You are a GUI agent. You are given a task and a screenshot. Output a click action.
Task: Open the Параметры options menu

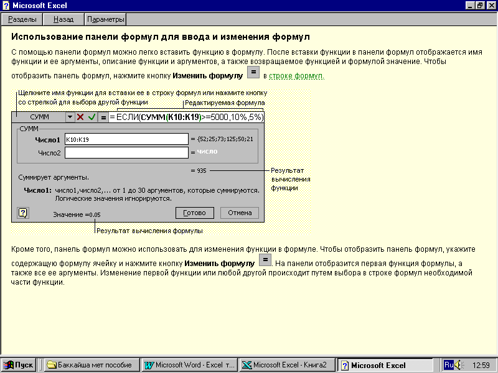point(105,19)
